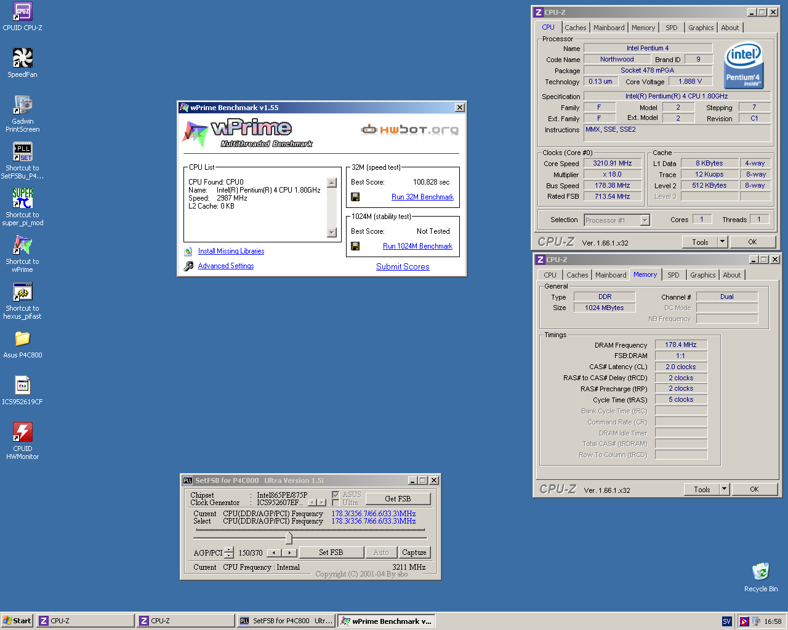Open hexus_pifast shortcut icon
This screenshot has height=630, width=788.
pyautogui.click(x=23, y=292)
